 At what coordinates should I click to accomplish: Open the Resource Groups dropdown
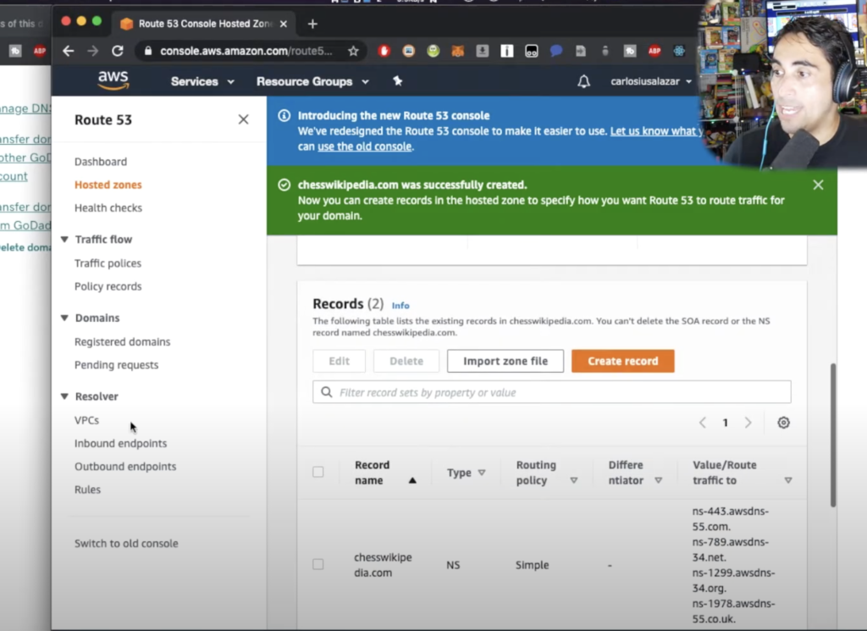click(x=312, y=81)
